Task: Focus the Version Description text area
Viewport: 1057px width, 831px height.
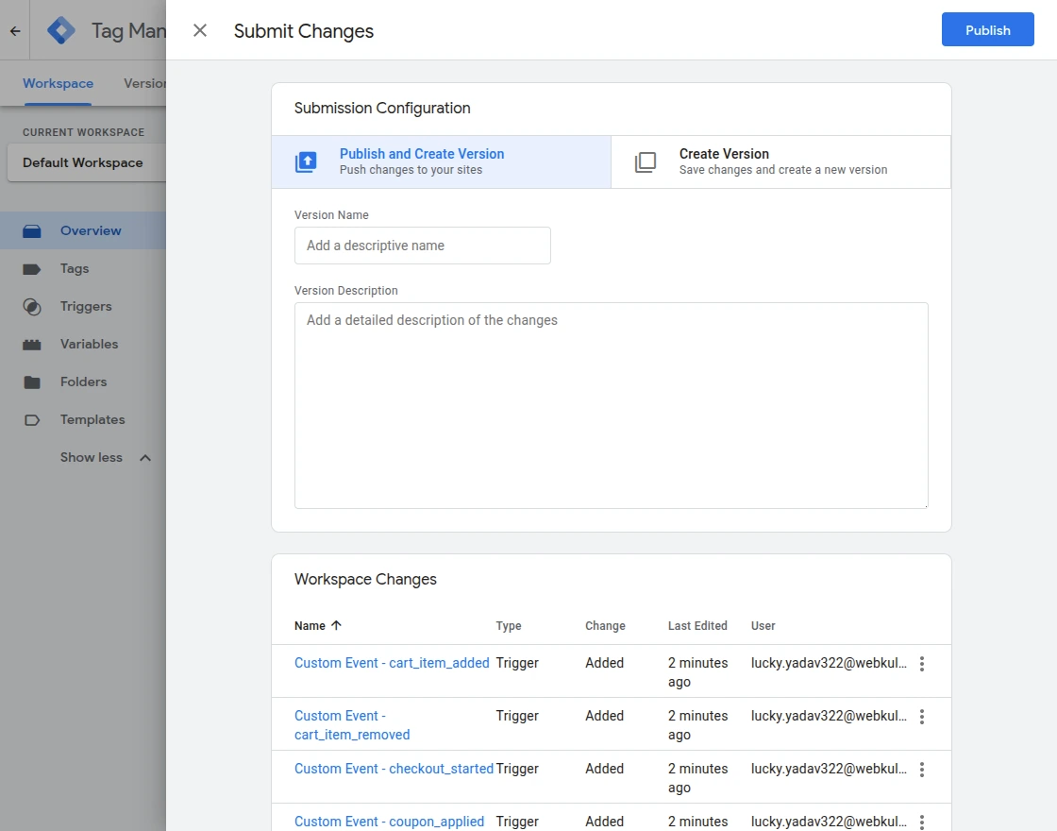Action: (x=611, y=405)
